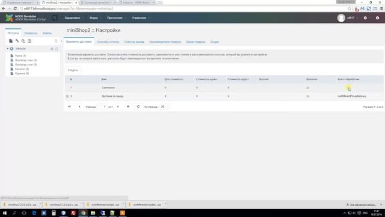Toggle the Yes value in the city delivery row
The image size is (385, 217).
click(308, 96)
